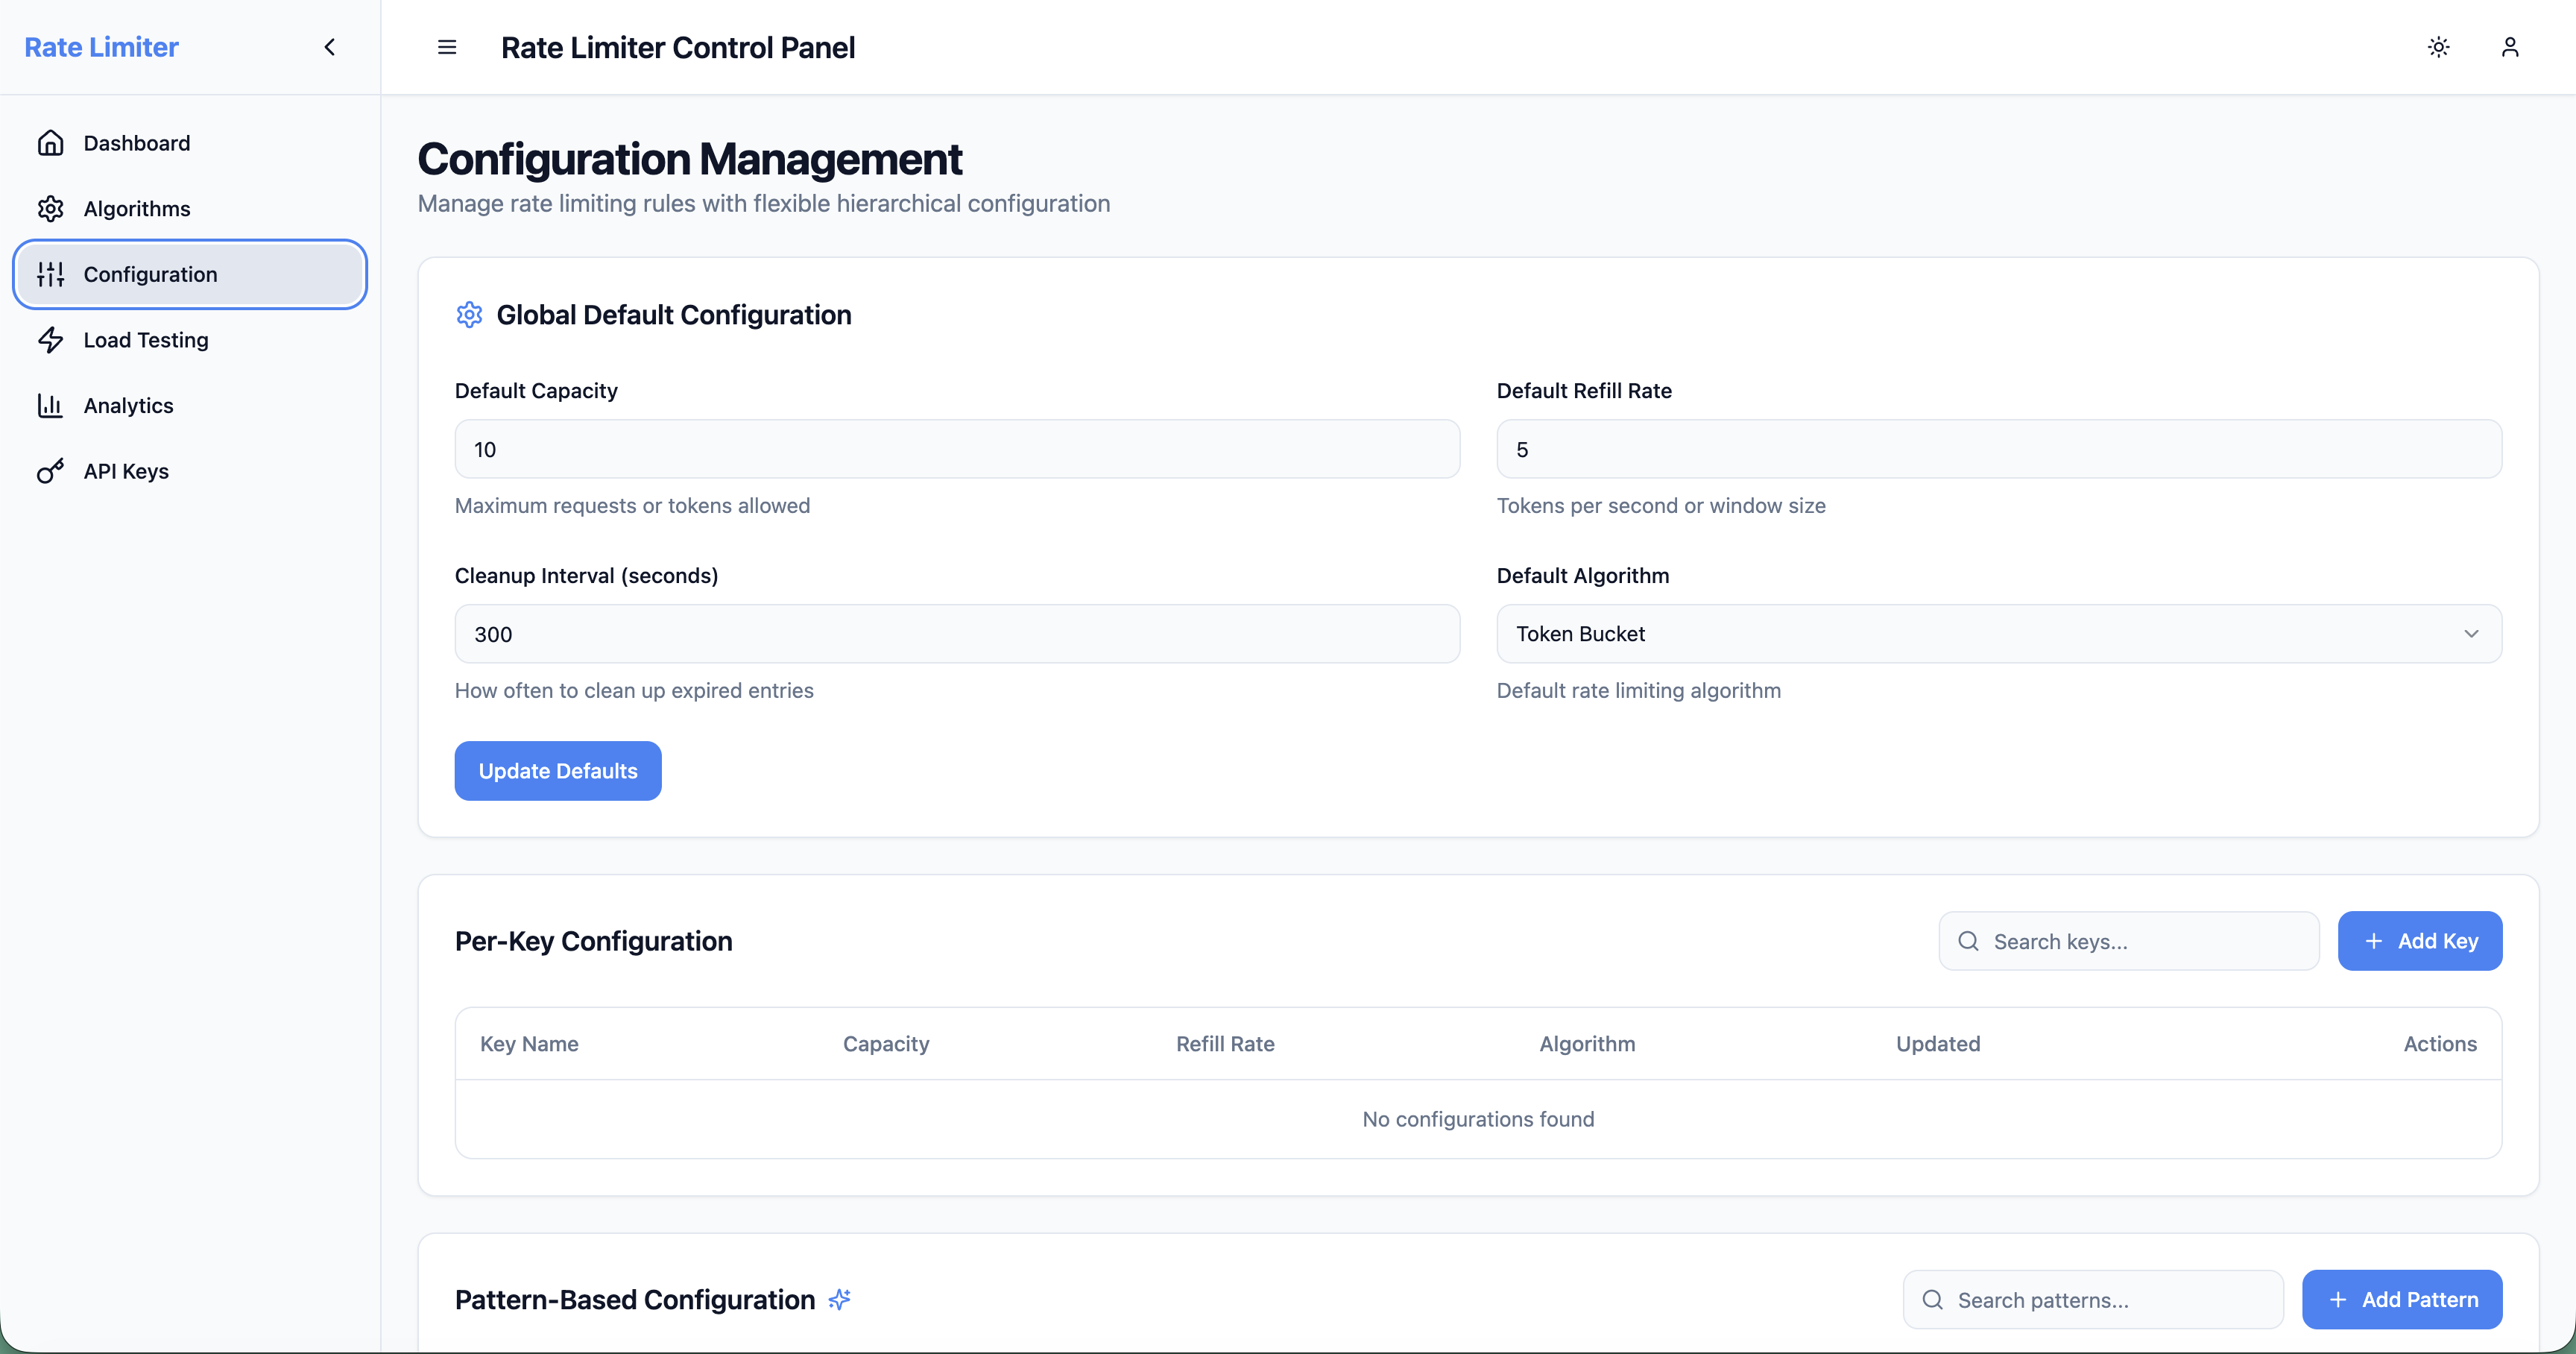
Task: Click the 'Default rate limiting algorithm' hint
Action: click(1638, 691)
